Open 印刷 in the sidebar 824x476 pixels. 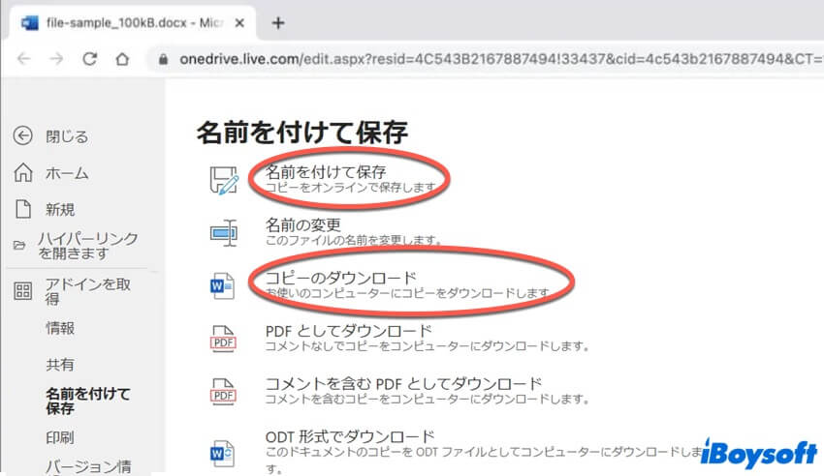click(x=60, y=437)
